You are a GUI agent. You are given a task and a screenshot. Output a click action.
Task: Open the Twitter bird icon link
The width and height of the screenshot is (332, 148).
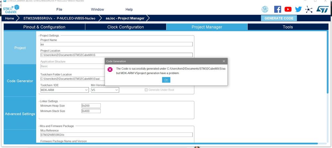pos(298,9)
